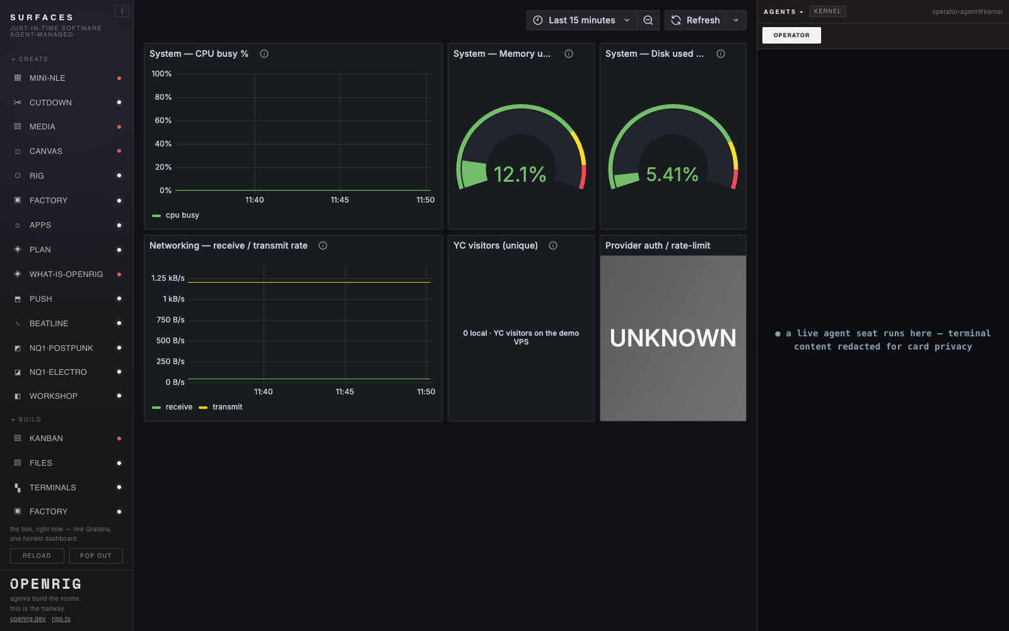Viewport: 1009px width, 631px height.
Task: Open the AGENTS dropdown
Action: (783, 12)
